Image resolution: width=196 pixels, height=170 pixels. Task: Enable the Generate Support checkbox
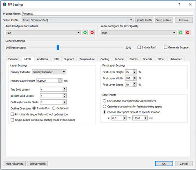tap(165, 47)
